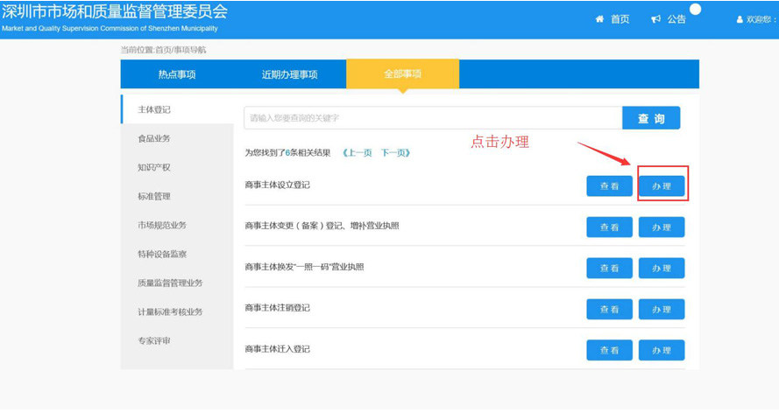Click the 查询 search button

tap(651, 118)
